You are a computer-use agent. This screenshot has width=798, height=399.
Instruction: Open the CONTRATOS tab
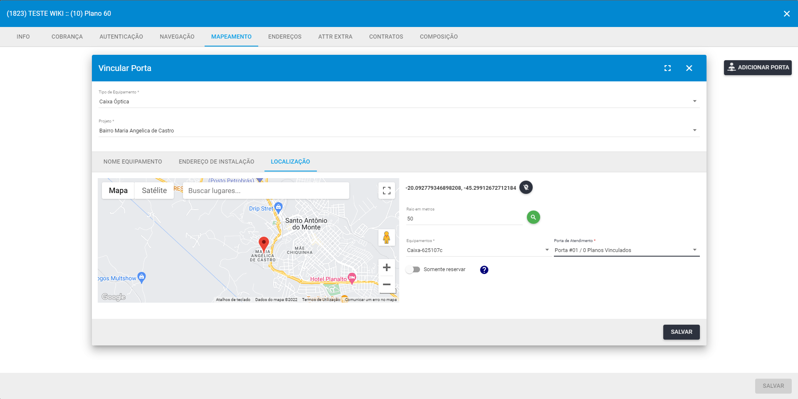(x=386, y=37)
